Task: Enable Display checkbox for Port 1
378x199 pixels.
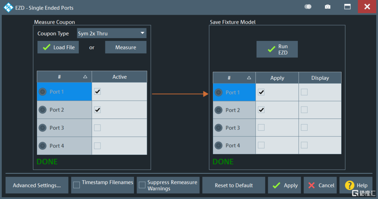Action: [x=304, y=92]
